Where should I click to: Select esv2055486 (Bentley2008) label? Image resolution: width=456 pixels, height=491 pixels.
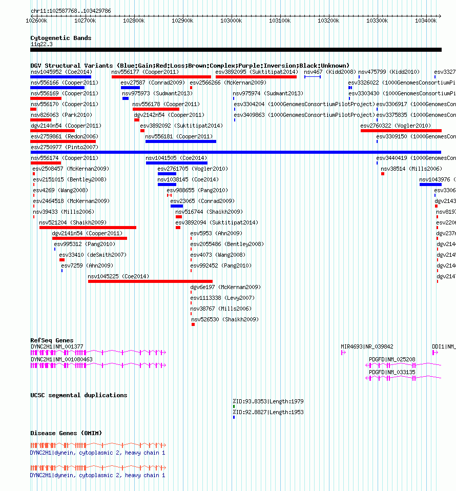(227, 244)
